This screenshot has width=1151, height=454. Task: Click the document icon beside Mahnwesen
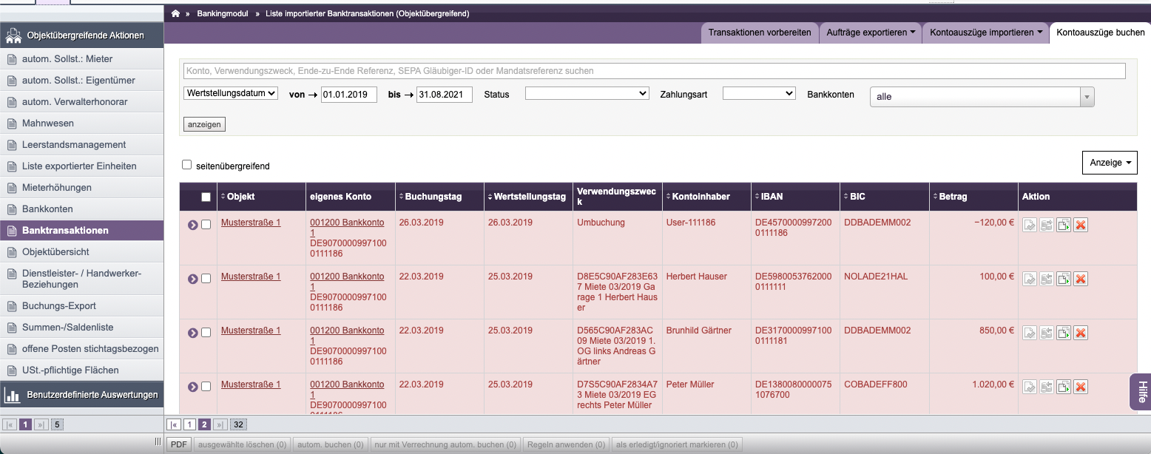[x=12, y=123]
